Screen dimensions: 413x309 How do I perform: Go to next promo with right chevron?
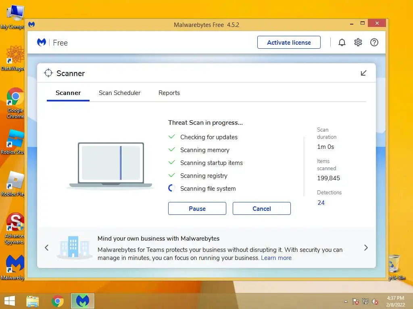pos(366,247)
